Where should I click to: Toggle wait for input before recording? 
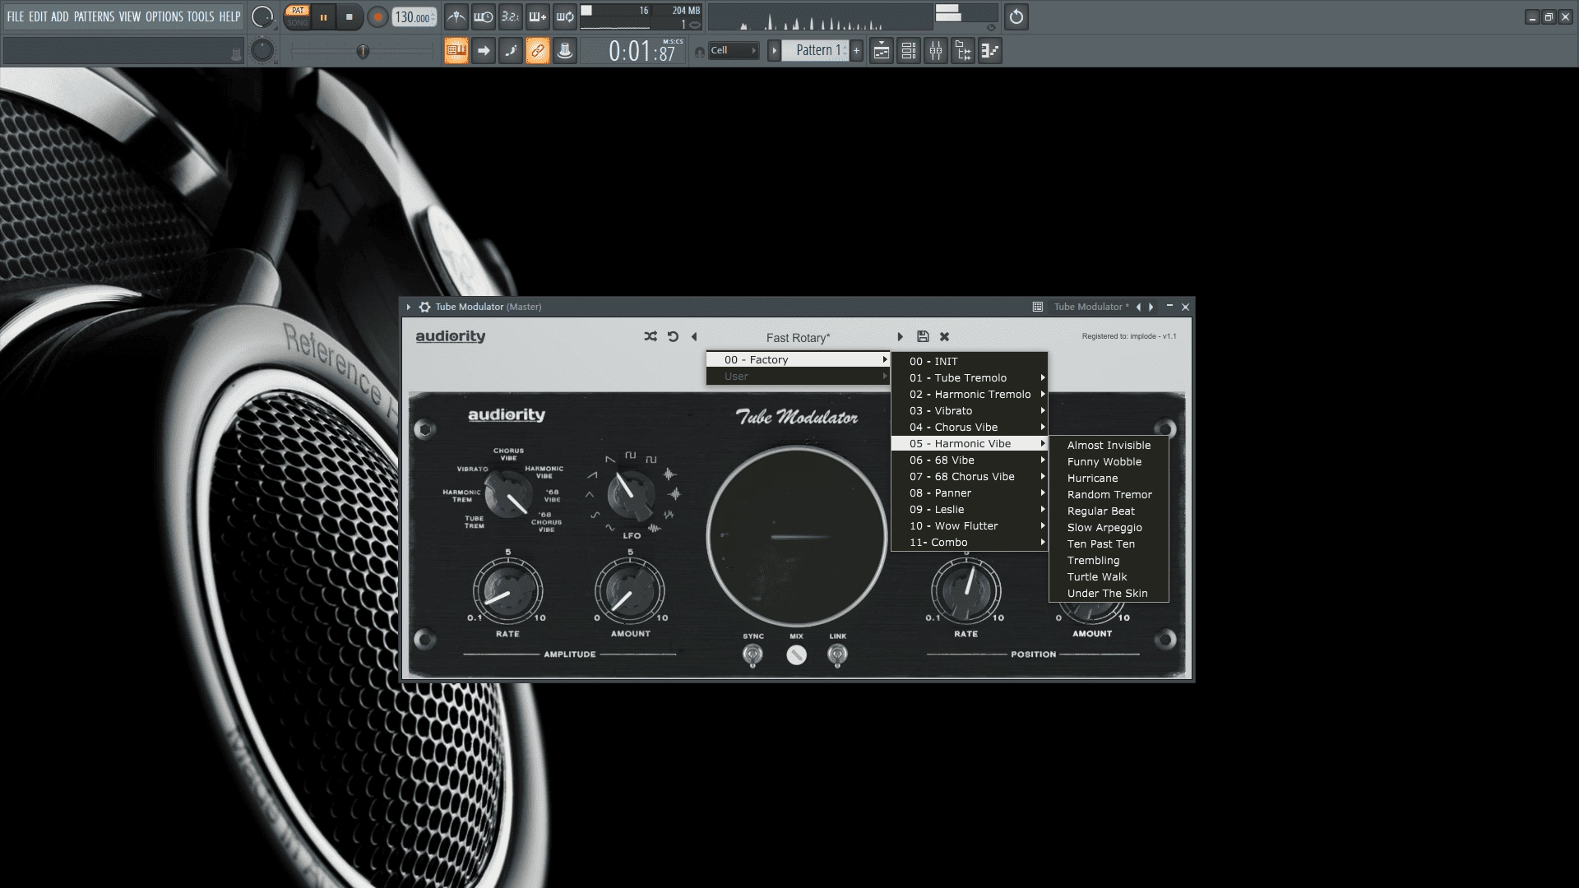(484, 16)
